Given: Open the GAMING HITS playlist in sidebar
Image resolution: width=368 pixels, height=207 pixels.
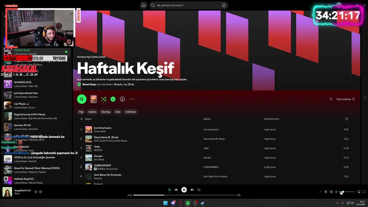Looking at the screenshot, I should [x=37, y=84].
